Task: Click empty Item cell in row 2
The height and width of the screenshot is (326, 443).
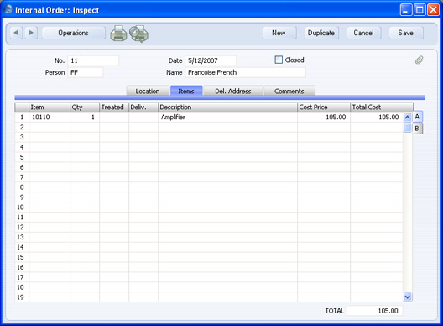Action: pyautogui.click(x=50, y=127)
